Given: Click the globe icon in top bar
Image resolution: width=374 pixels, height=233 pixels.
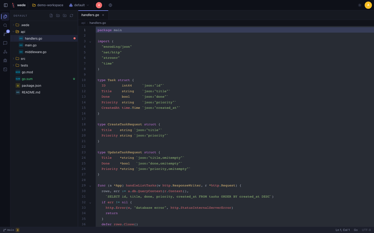Looking at the screenshot, I should (x=110, y=5).
